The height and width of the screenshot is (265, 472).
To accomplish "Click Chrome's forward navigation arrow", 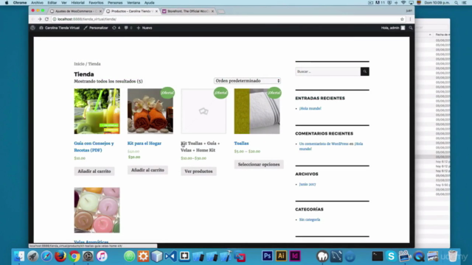I will pos(40,19).
